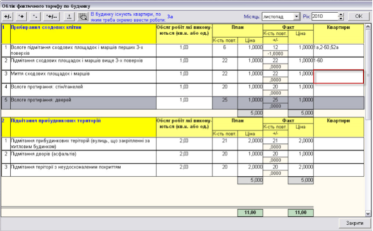Select the Квартири cell containing 1a,2-50,52a

[338, 50]
